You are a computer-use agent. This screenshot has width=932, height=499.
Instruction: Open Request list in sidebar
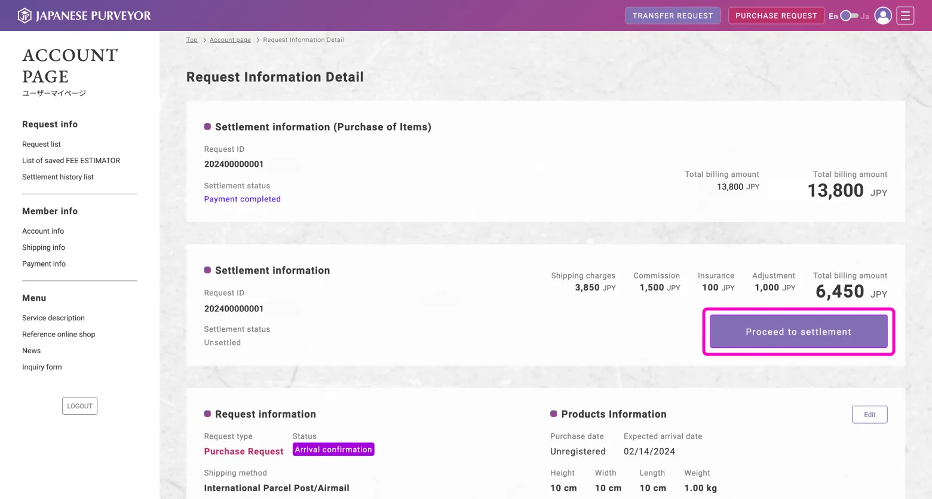(x=41, y=145)
